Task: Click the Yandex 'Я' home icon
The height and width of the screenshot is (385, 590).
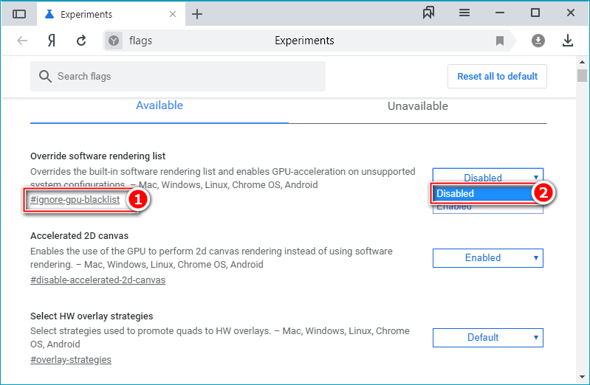Action: pyautogui.click(x=52, y=41)
